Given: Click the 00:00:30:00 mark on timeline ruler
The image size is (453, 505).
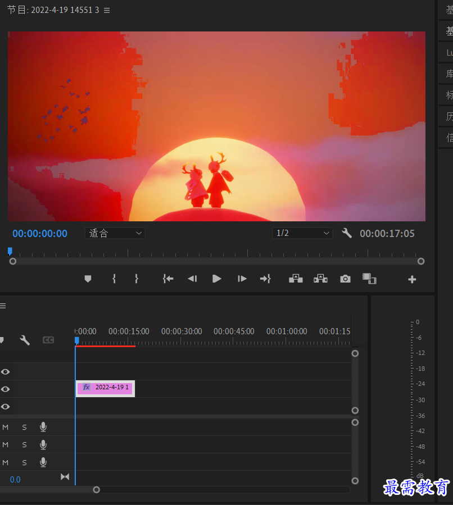Looking at the screenshot, I should point(182,331).
